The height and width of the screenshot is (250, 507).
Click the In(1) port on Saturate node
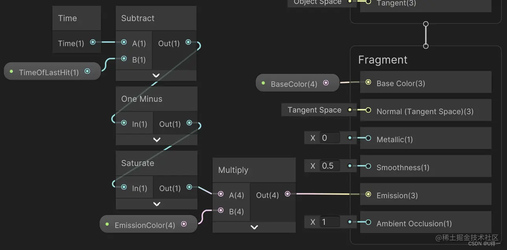click(124, 187)
